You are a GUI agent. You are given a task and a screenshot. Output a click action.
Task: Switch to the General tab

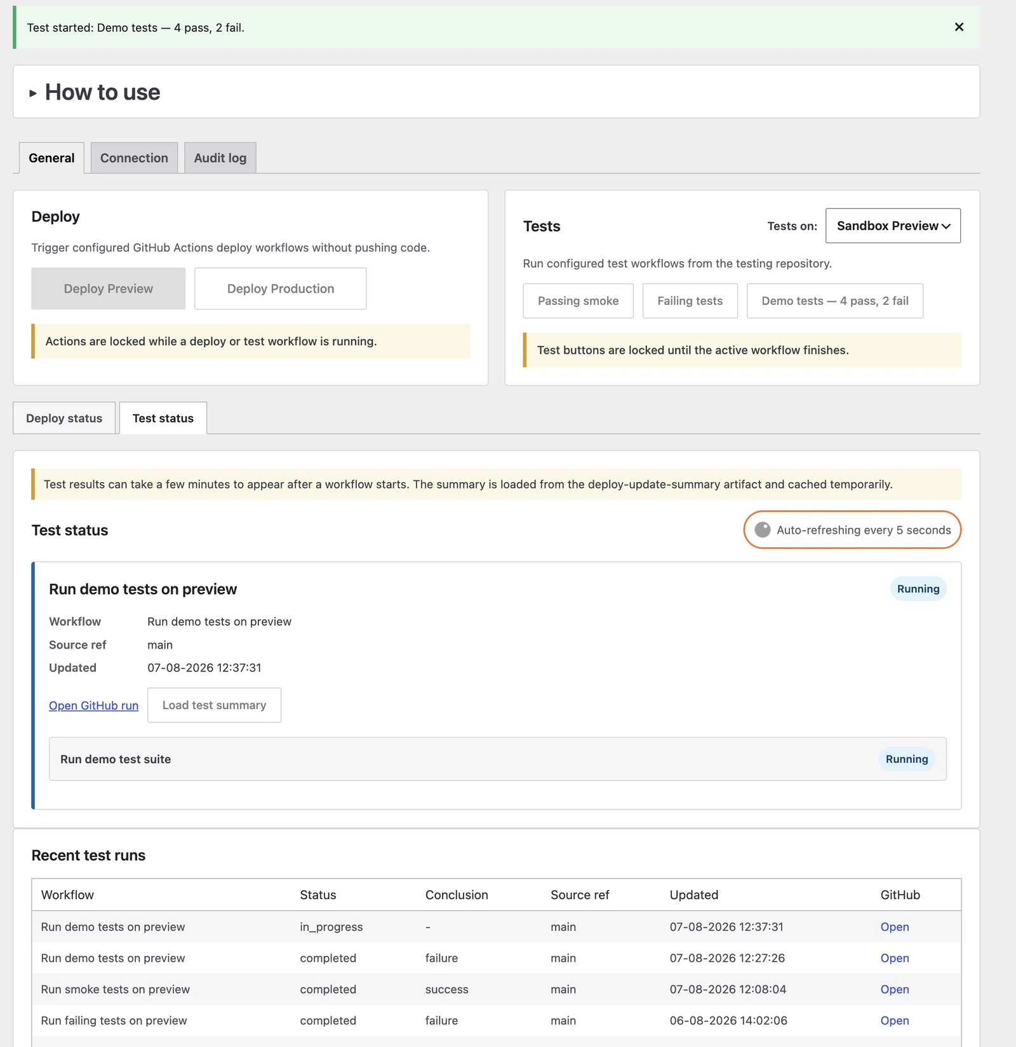[x=51, y=158]
